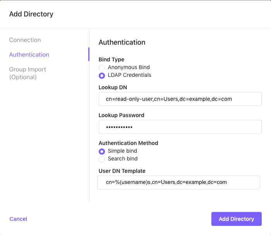Open the Group Import (Optional) step

pyautogui.click(x=27, y=73)
